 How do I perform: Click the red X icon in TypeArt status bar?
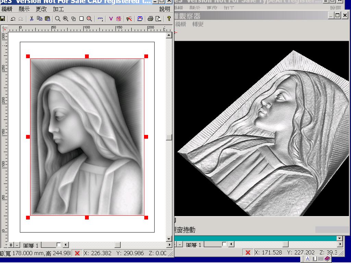248,252
